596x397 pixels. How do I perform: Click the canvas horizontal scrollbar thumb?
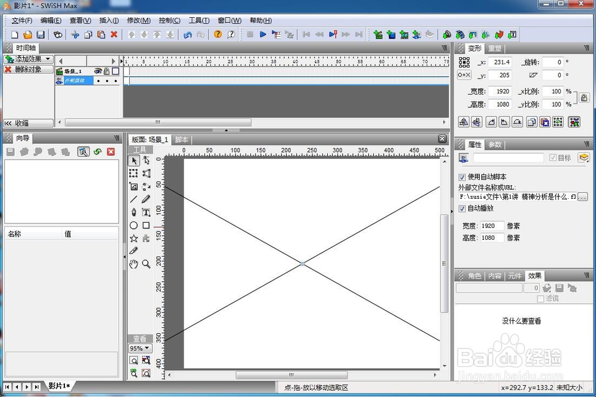(x=291, y=375)
